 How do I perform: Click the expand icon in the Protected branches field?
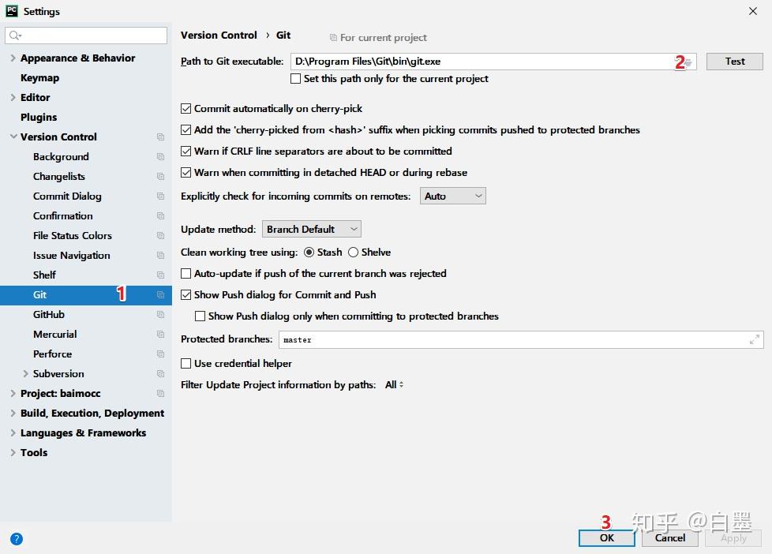click(x=755, y=339)
